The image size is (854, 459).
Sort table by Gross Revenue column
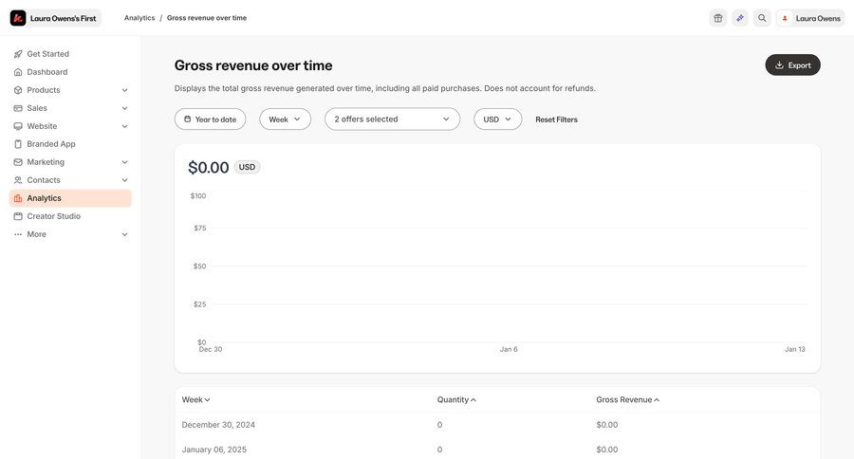(x=627, y=399)
